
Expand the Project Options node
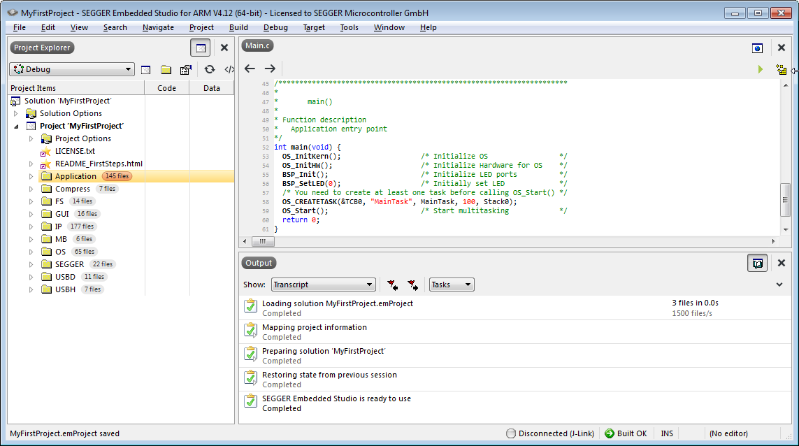pos(31,138)
